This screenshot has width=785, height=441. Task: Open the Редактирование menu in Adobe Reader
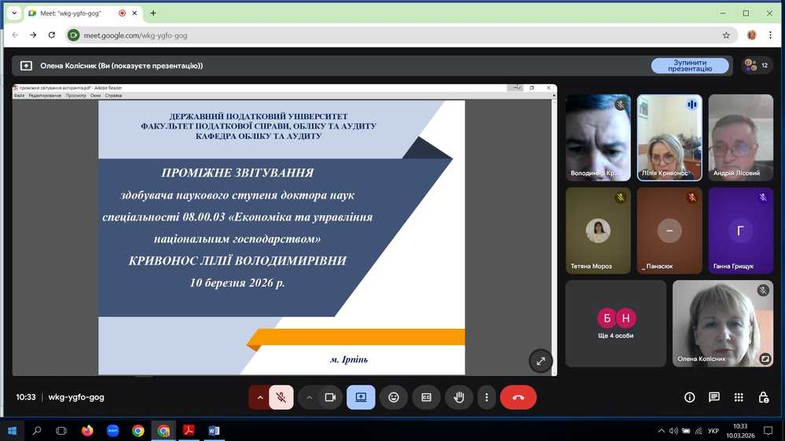click(45, 96)
